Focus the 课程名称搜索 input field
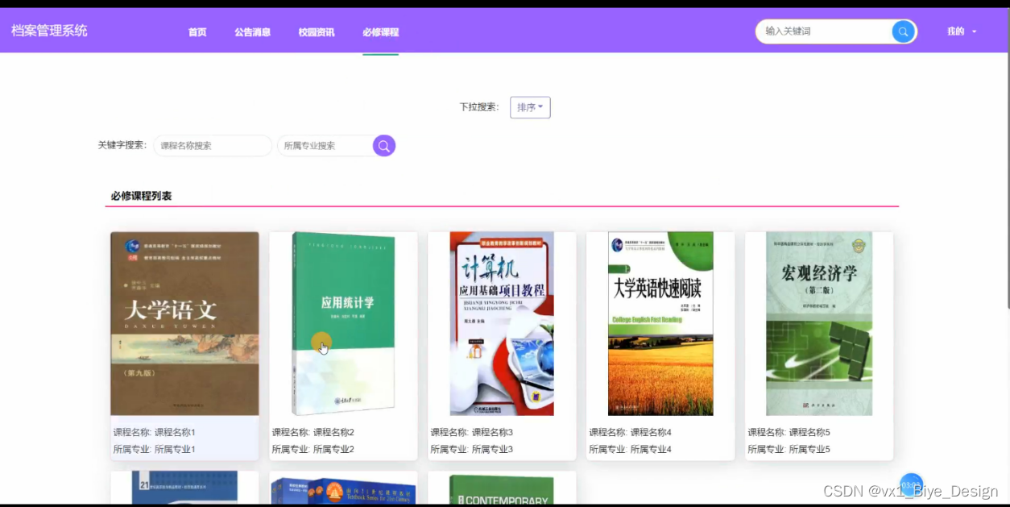The width and height of the screenshot is (1010, 507). click(x=213, y=146)
